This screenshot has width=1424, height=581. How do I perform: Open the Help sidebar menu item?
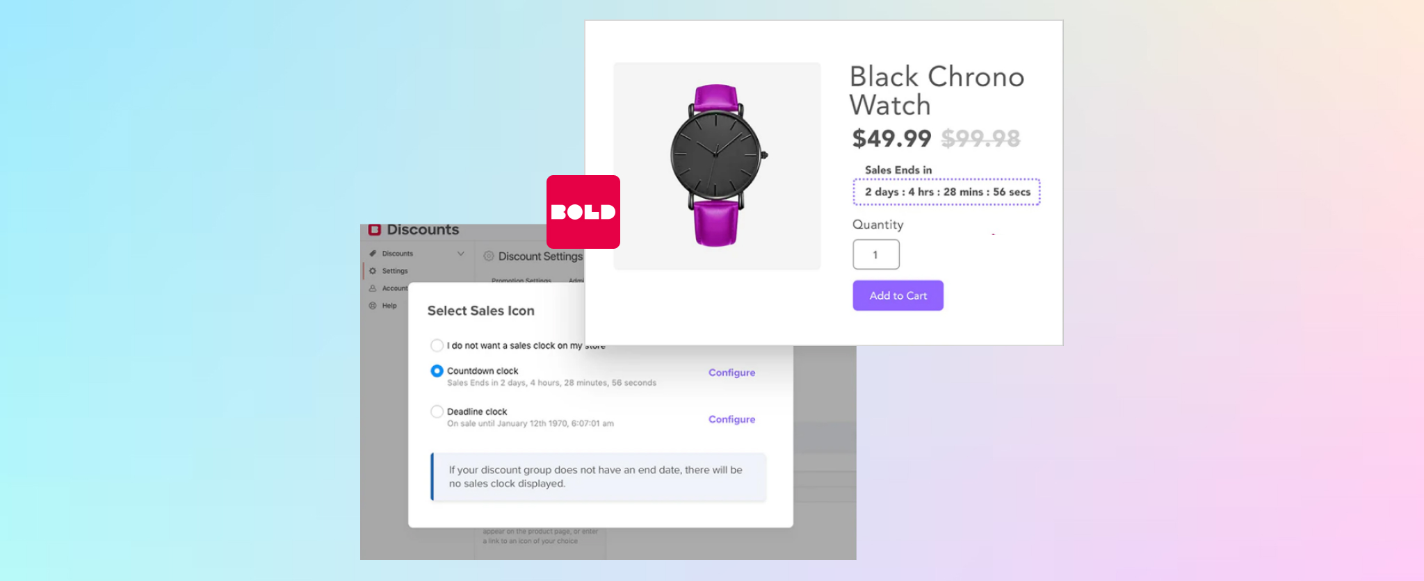coord(389,306)
